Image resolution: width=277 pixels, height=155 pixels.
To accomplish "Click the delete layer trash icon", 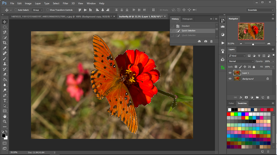I will click(x=268, y=97).
